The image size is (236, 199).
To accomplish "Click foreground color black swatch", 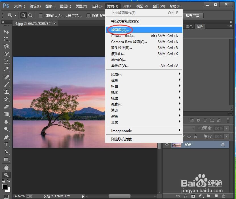I will pos(5,187).
